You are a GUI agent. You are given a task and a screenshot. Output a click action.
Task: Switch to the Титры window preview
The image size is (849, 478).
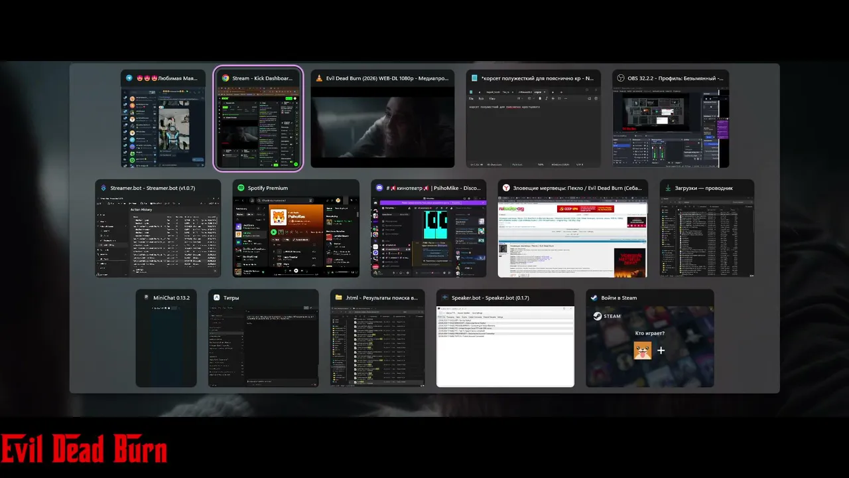pyautogui.click(x=263, y=347)
